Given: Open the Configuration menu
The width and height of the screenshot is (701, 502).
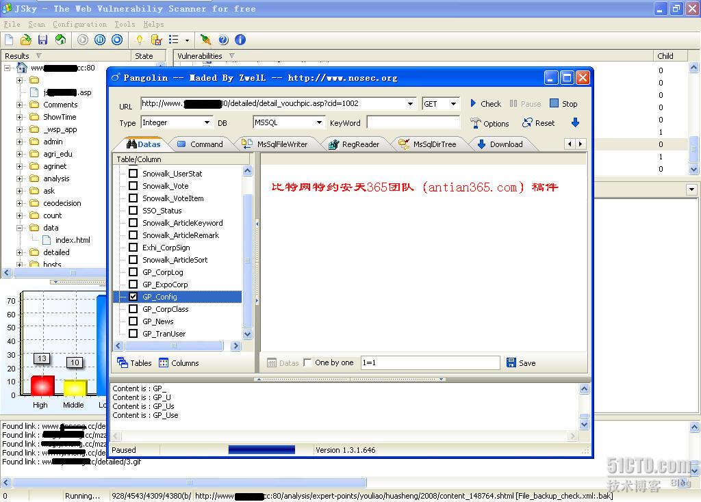Looking at the screenshot, I should coord(79,24).
